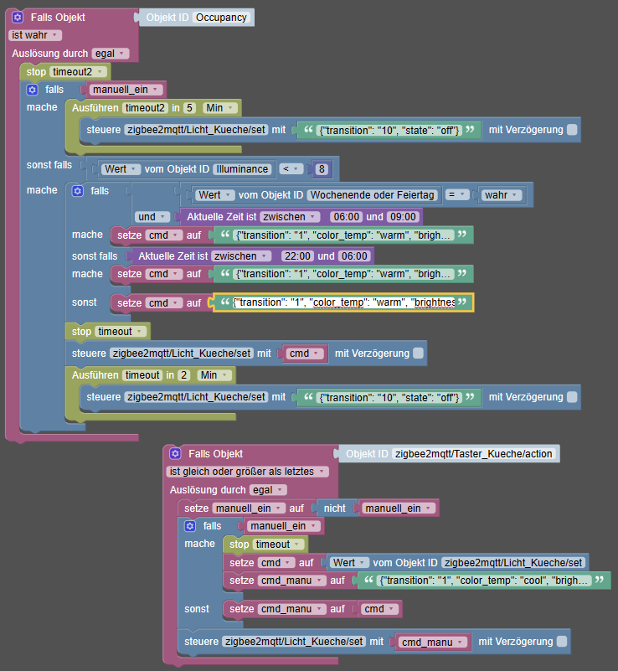Screen dimensions: 618x671
Task: Open 'Wert' dropdown before Illuminance
Action: click(121, 169)
